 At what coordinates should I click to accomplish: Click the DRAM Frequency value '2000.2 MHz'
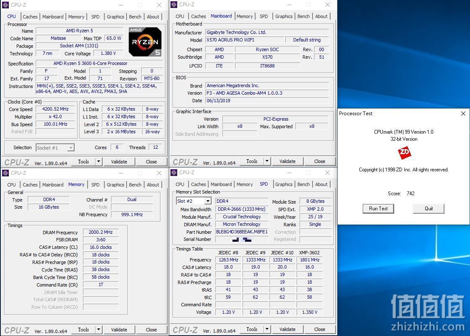(101, 232)
